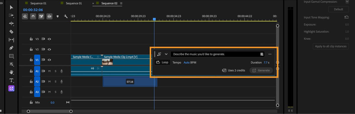Toggle V1 track targeting
Screen dimensions: 355x114
click(37, 60)
